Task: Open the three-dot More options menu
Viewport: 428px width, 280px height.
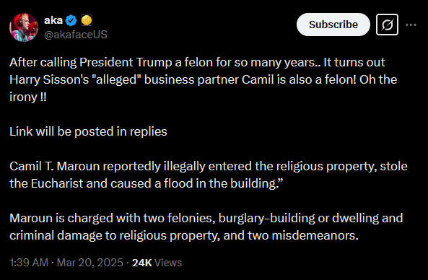Action: [x=411, y=25]
